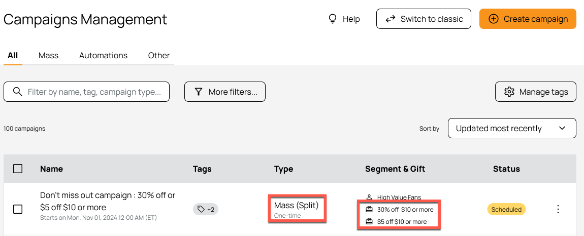Focus the filter by name search field

pos(86,92)
